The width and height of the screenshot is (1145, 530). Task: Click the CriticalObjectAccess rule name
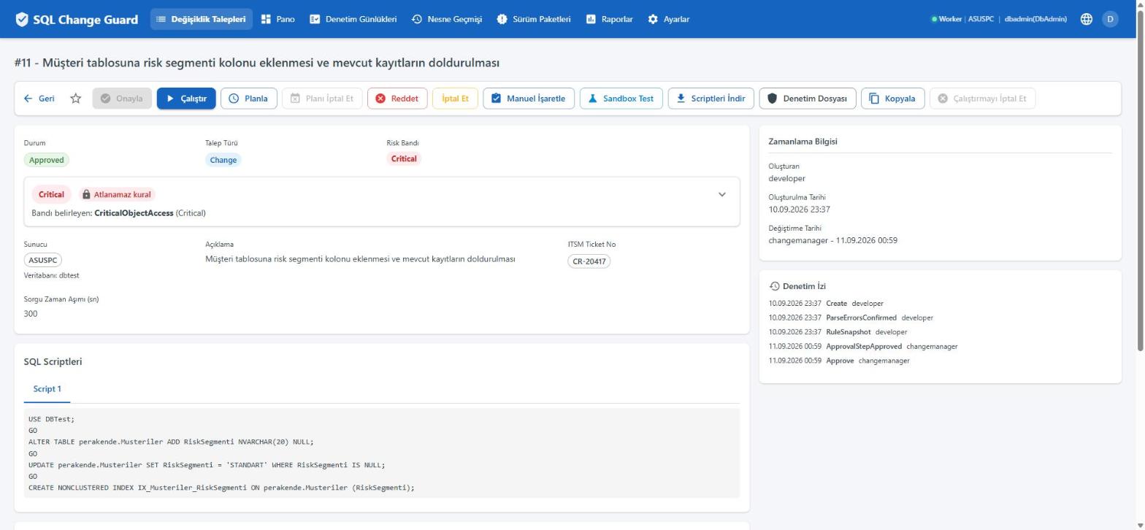coord(134,213)
